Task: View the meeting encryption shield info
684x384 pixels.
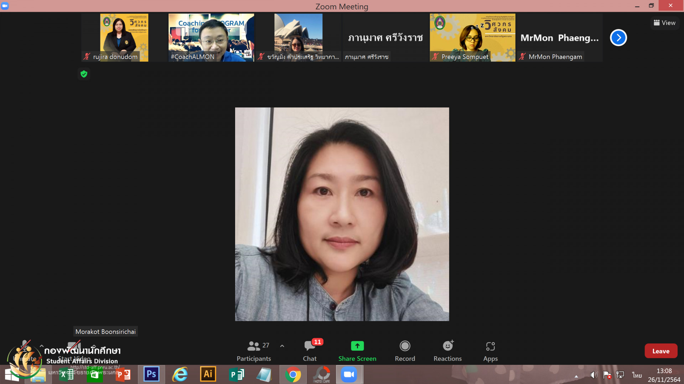Action: (84, 74)
